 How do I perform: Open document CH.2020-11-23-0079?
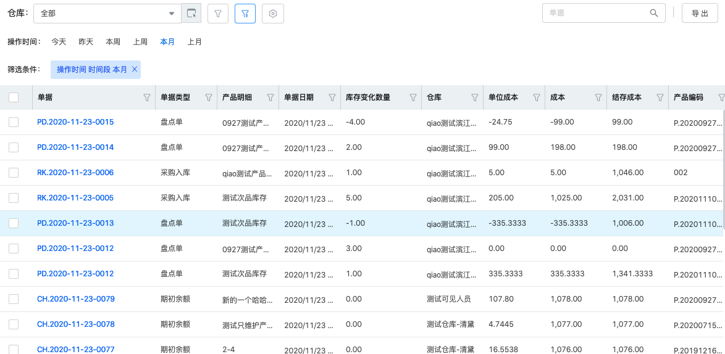(76, 299)
